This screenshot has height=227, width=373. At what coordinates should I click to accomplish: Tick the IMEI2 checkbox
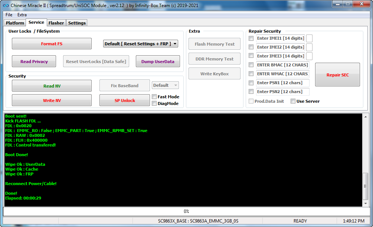click(x=251, y=47)
